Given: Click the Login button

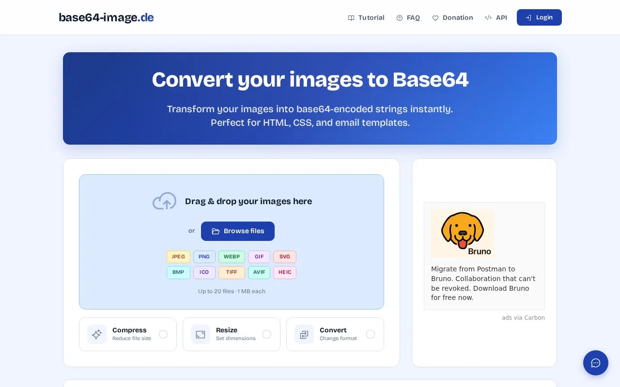Looking at the screenshot, I should click(x=539, y=17).
